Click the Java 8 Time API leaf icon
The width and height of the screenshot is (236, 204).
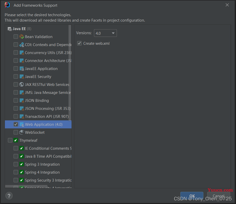click(x=22, y=156)
